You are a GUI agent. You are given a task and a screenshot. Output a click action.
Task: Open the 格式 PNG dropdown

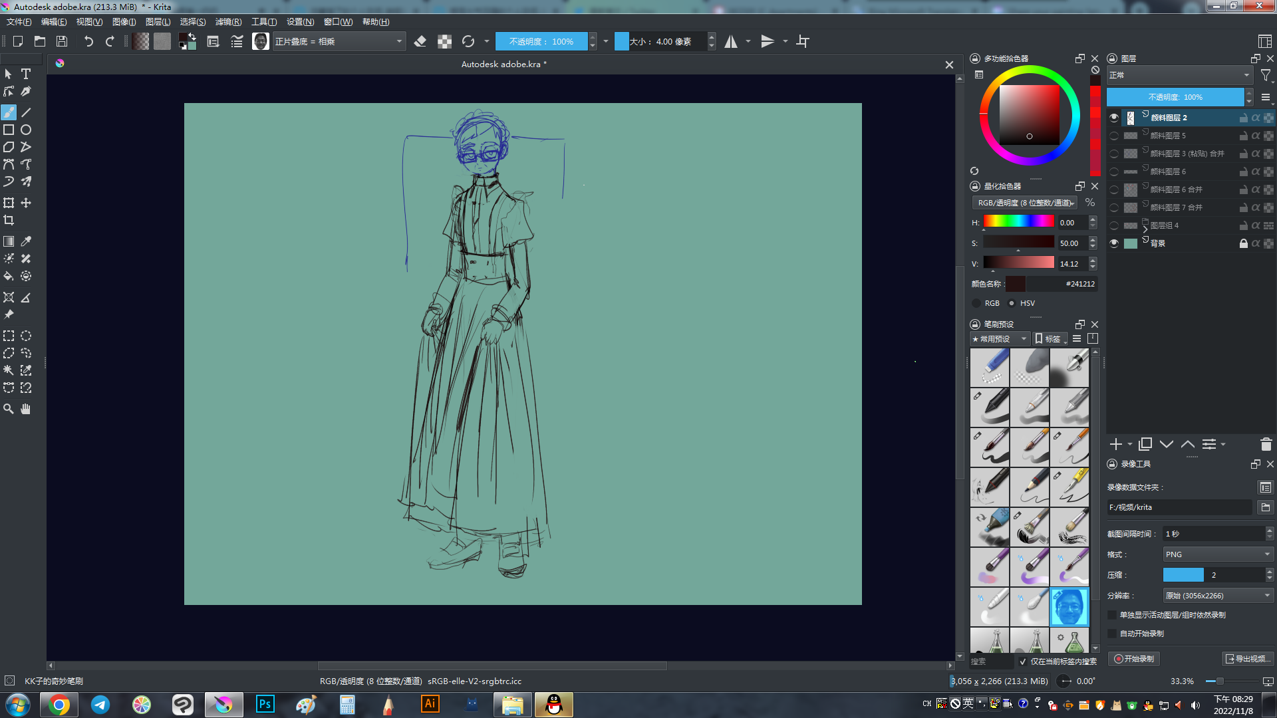point(1217,554)
